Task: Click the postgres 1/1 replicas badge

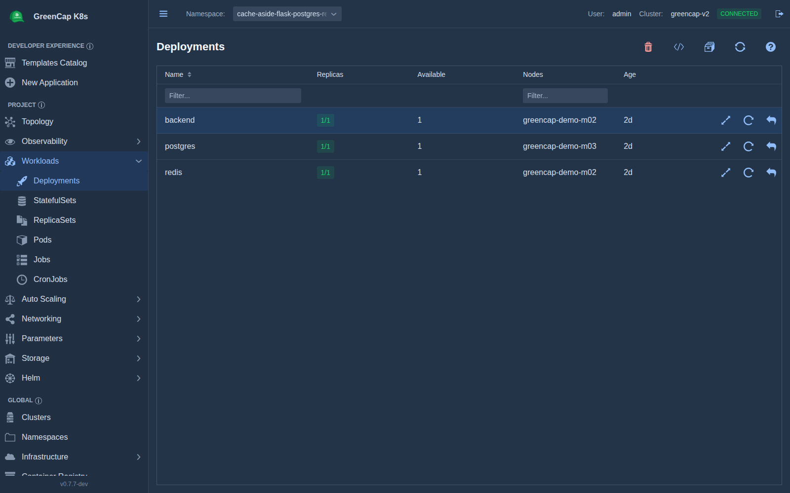Action: coord(325,146)
